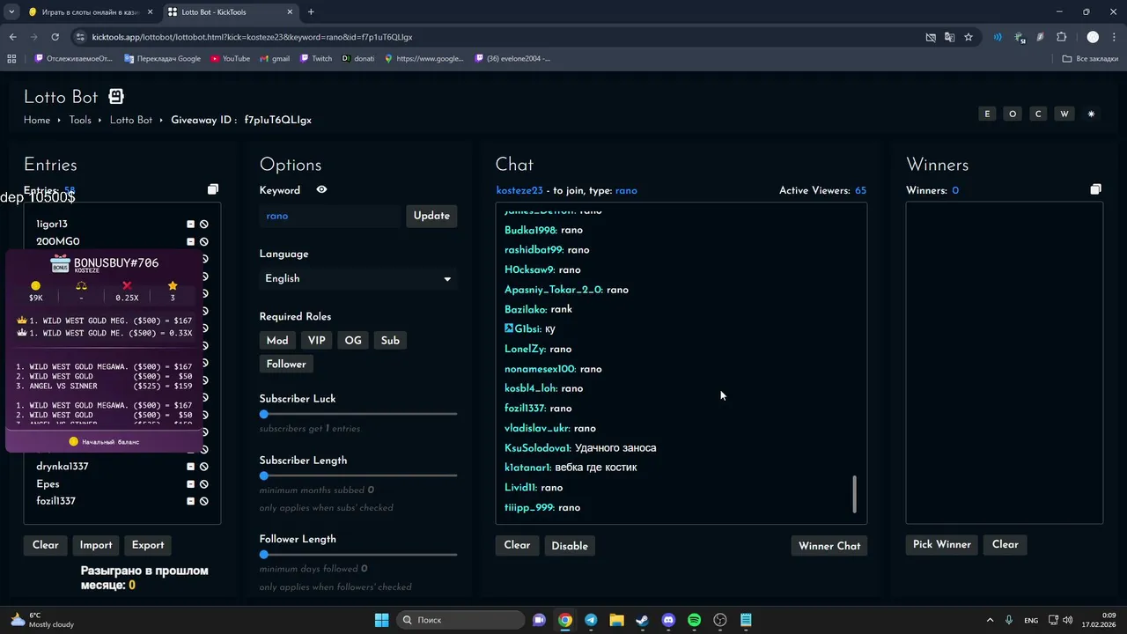Viewport: 1127px width, 634px height.
Task: Open Steam from the taskbar
Action: (642, 620)
